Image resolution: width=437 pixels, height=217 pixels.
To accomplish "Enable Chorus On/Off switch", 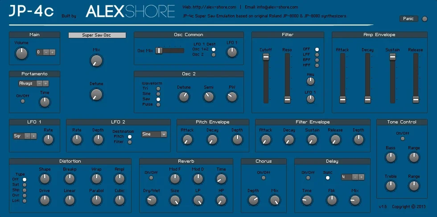I will coord(264,178).
